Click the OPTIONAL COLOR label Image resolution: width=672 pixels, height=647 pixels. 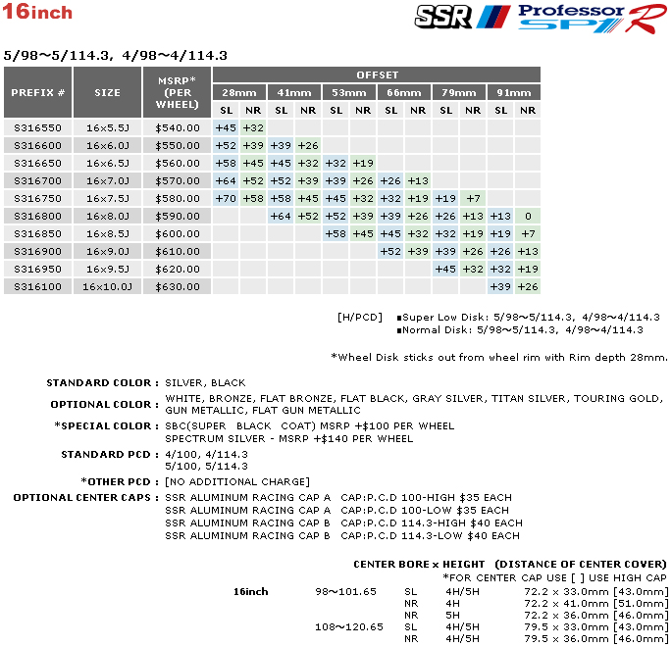105,404
